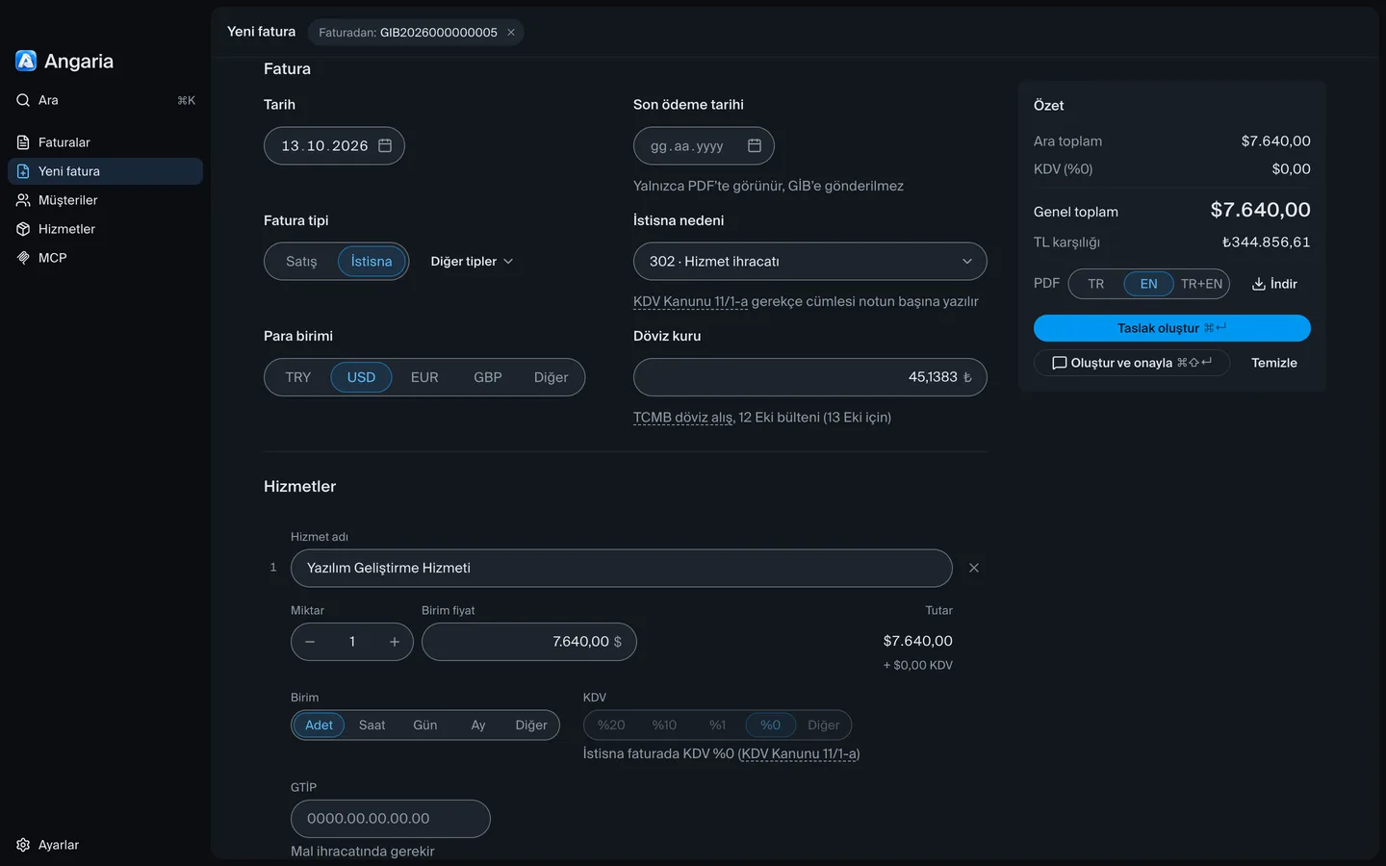Download PDF with İndir
Viewport: 1386px width, 866px height.
[x=1274, y=284]
